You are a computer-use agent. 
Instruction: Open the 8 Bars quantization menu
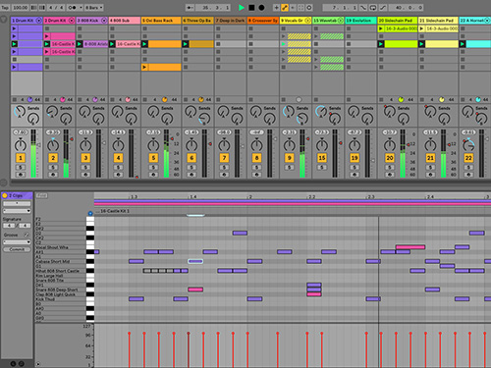coord(94,7)
